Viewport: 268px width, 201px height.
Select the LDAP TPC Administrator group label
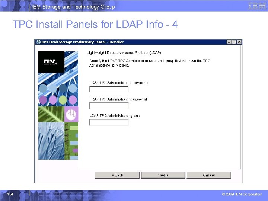click(x=115, y=116)
